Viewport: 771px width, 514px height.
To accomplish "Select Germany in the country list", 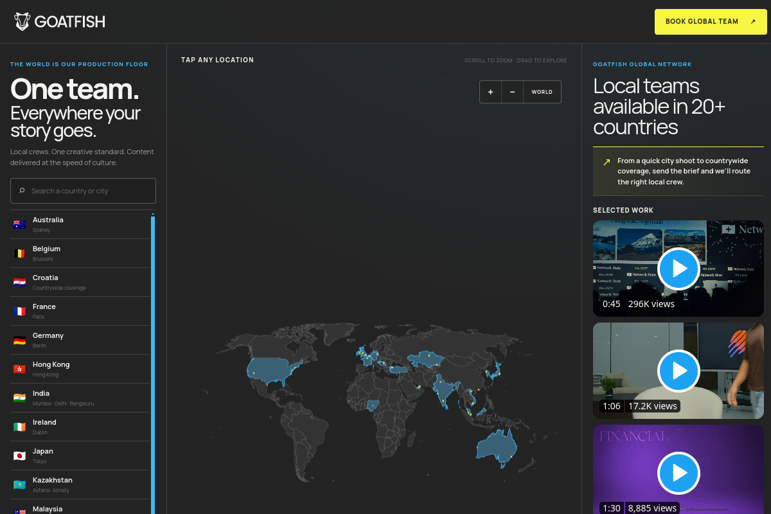I will (x=80, y=340).
